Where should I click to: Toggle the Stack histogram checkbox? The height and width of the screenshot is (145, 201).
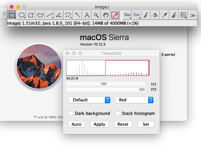[x=118, y=113]
